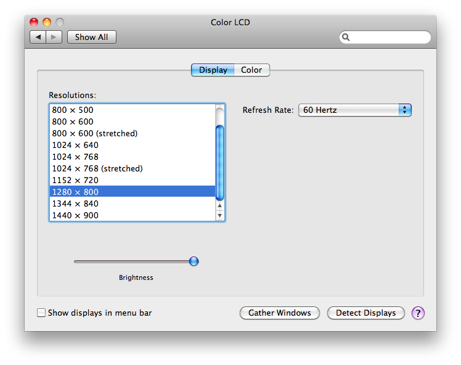
Task: Click the back arrow navigation button
Action: coord(38,37)
